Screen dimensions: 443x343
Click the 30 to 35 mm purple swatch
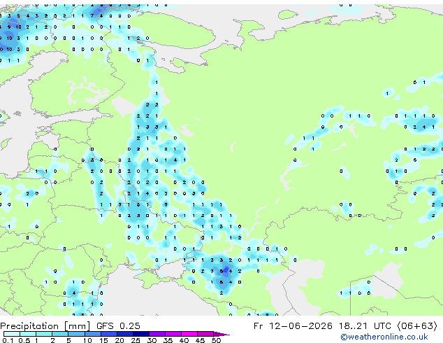point(157,334)
